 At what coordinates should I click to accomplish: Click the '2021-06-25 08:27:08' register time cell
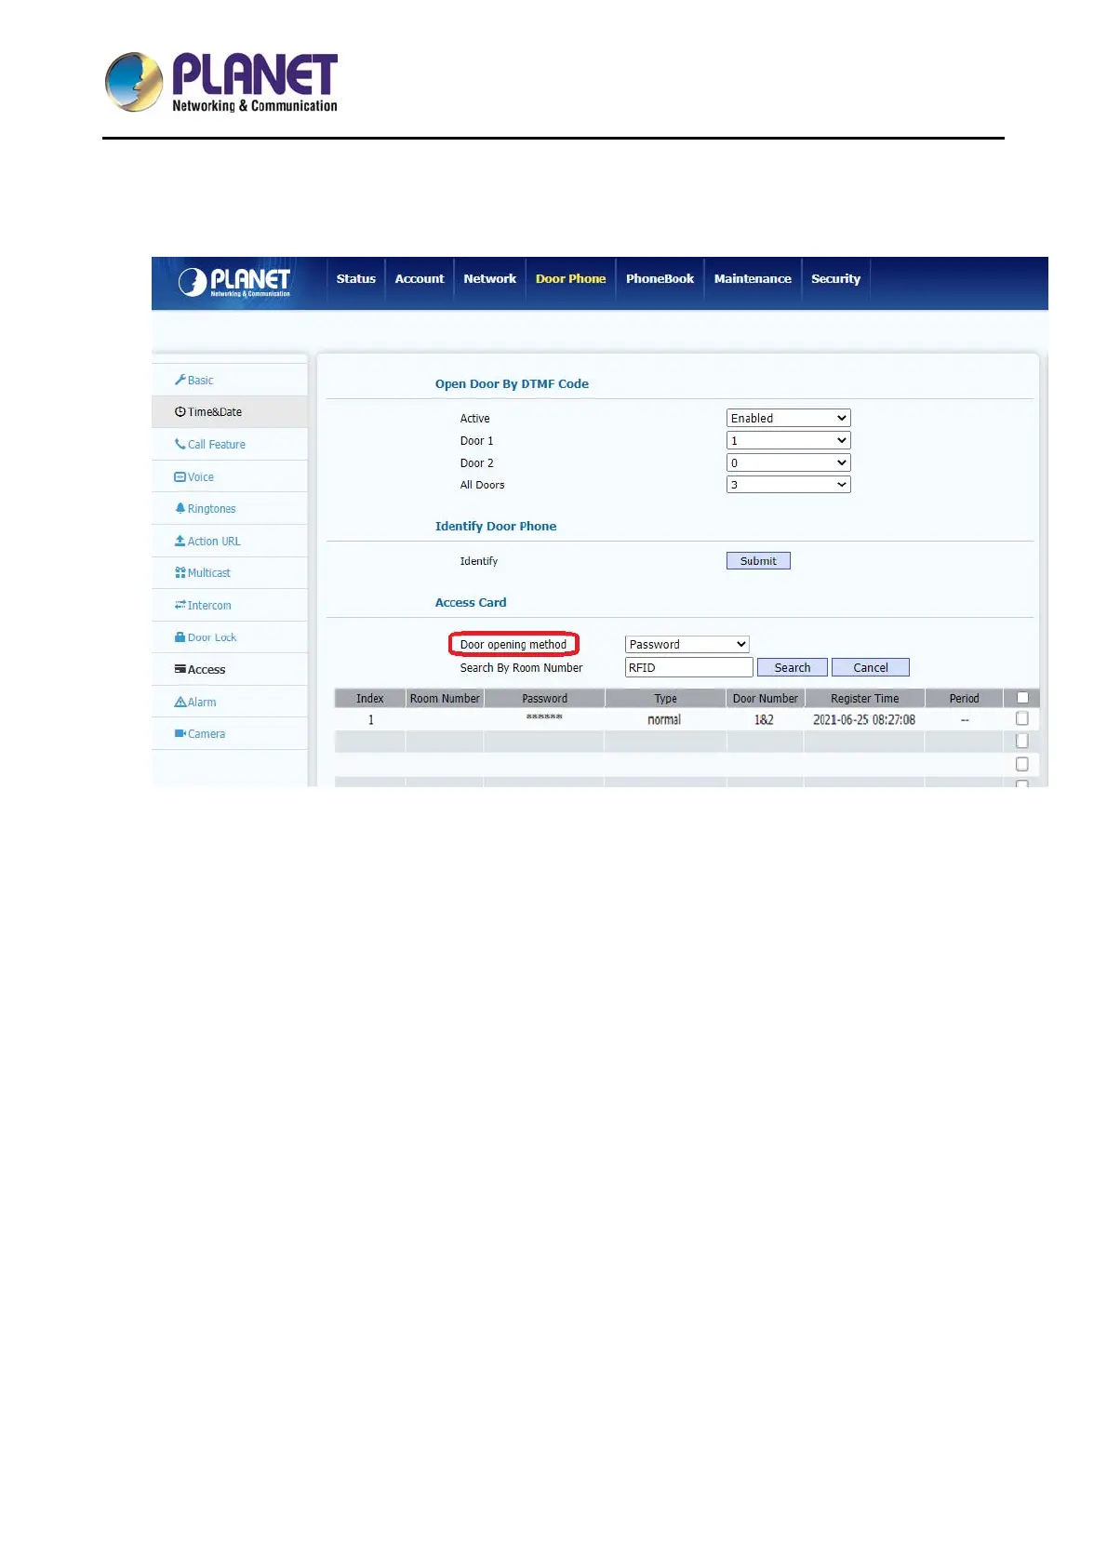click(864, 719)
